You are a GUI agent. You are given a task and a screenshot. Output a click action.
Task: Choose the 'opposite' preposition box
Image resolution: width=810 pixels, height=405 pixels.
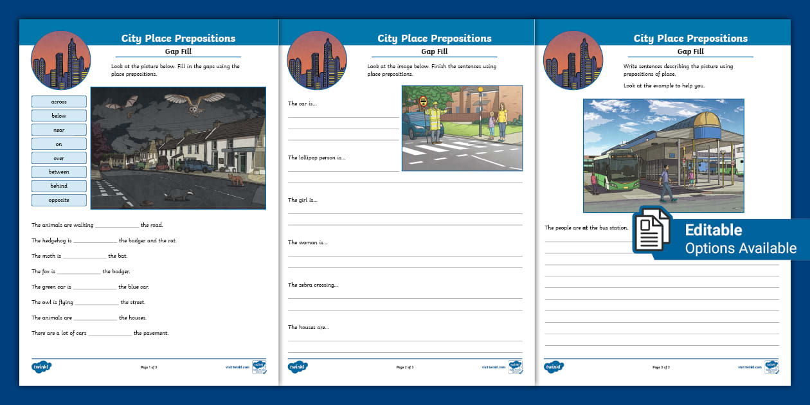[x=59, y=200]
